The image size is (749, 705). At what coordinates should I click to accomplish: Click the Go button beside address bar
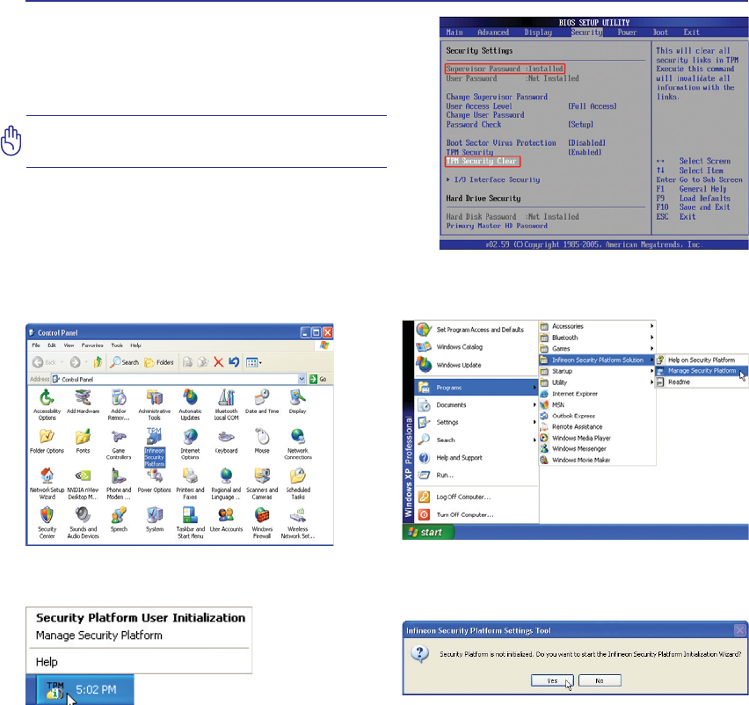tap(318, 379)
